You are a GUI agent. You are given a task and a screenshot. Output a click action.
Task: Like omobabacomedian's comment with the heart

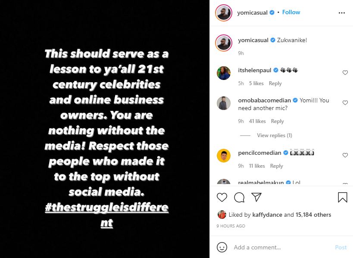345,103
